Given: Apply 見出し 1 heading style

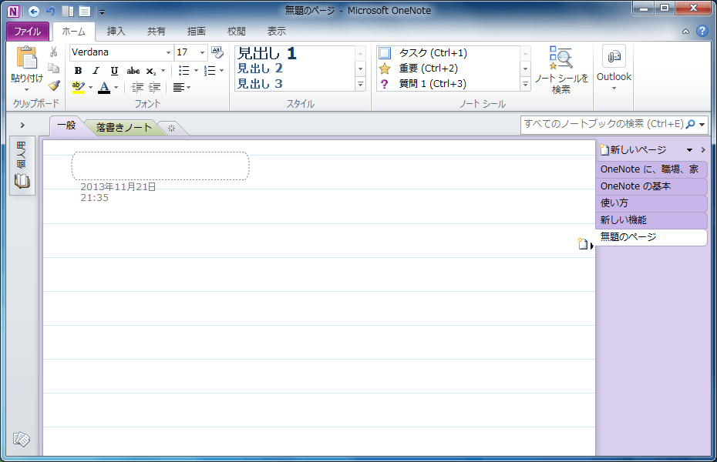Looking at the screenshot, I should tap(268, 53).
